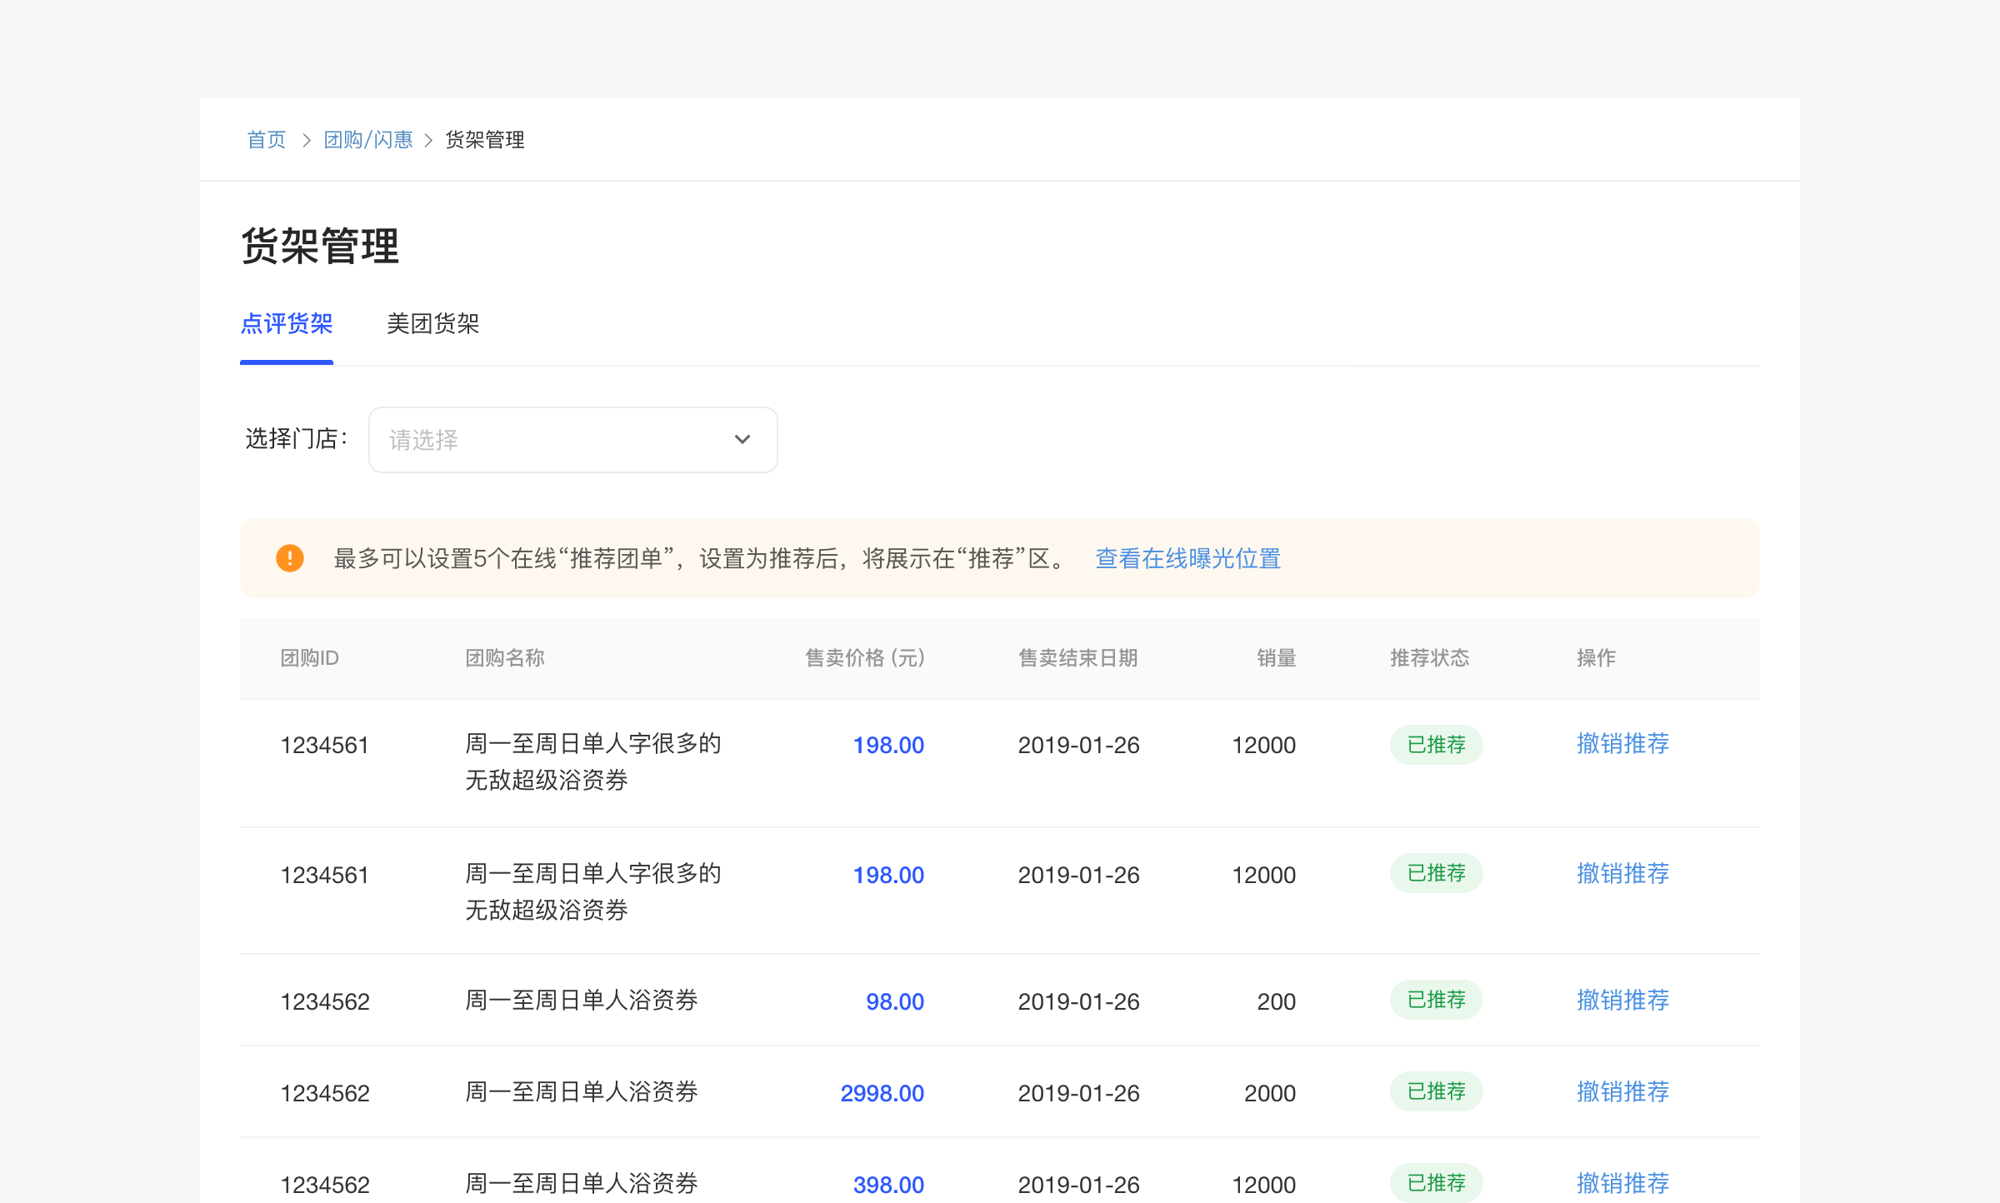Click the 周一至周日单人浴资券 name in the 2998.00 row
The image size is (2000, 1203).
click(582, 1092)
